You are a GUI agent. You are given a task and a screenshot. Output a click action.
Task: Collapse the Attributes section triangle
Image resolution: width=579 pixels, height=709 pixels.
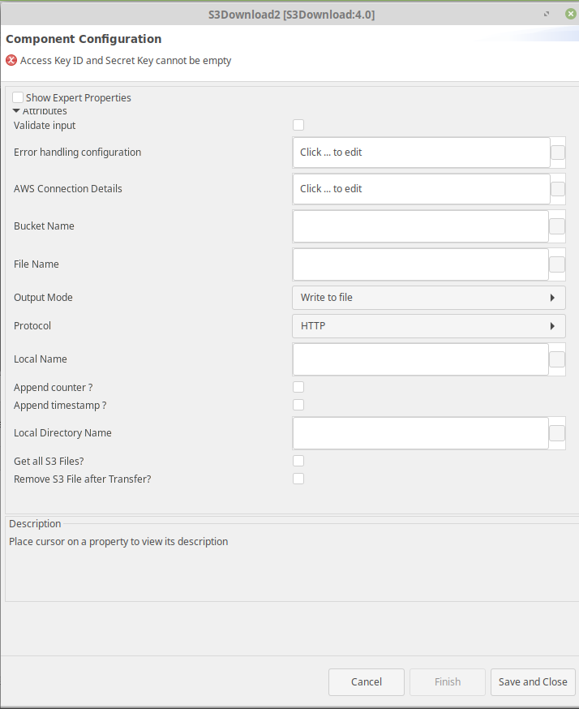[16, 110]
